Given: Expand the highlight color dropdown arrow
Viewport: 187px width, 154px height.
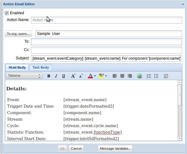Looking at the screenshot, I should click(x=106, y=76).
